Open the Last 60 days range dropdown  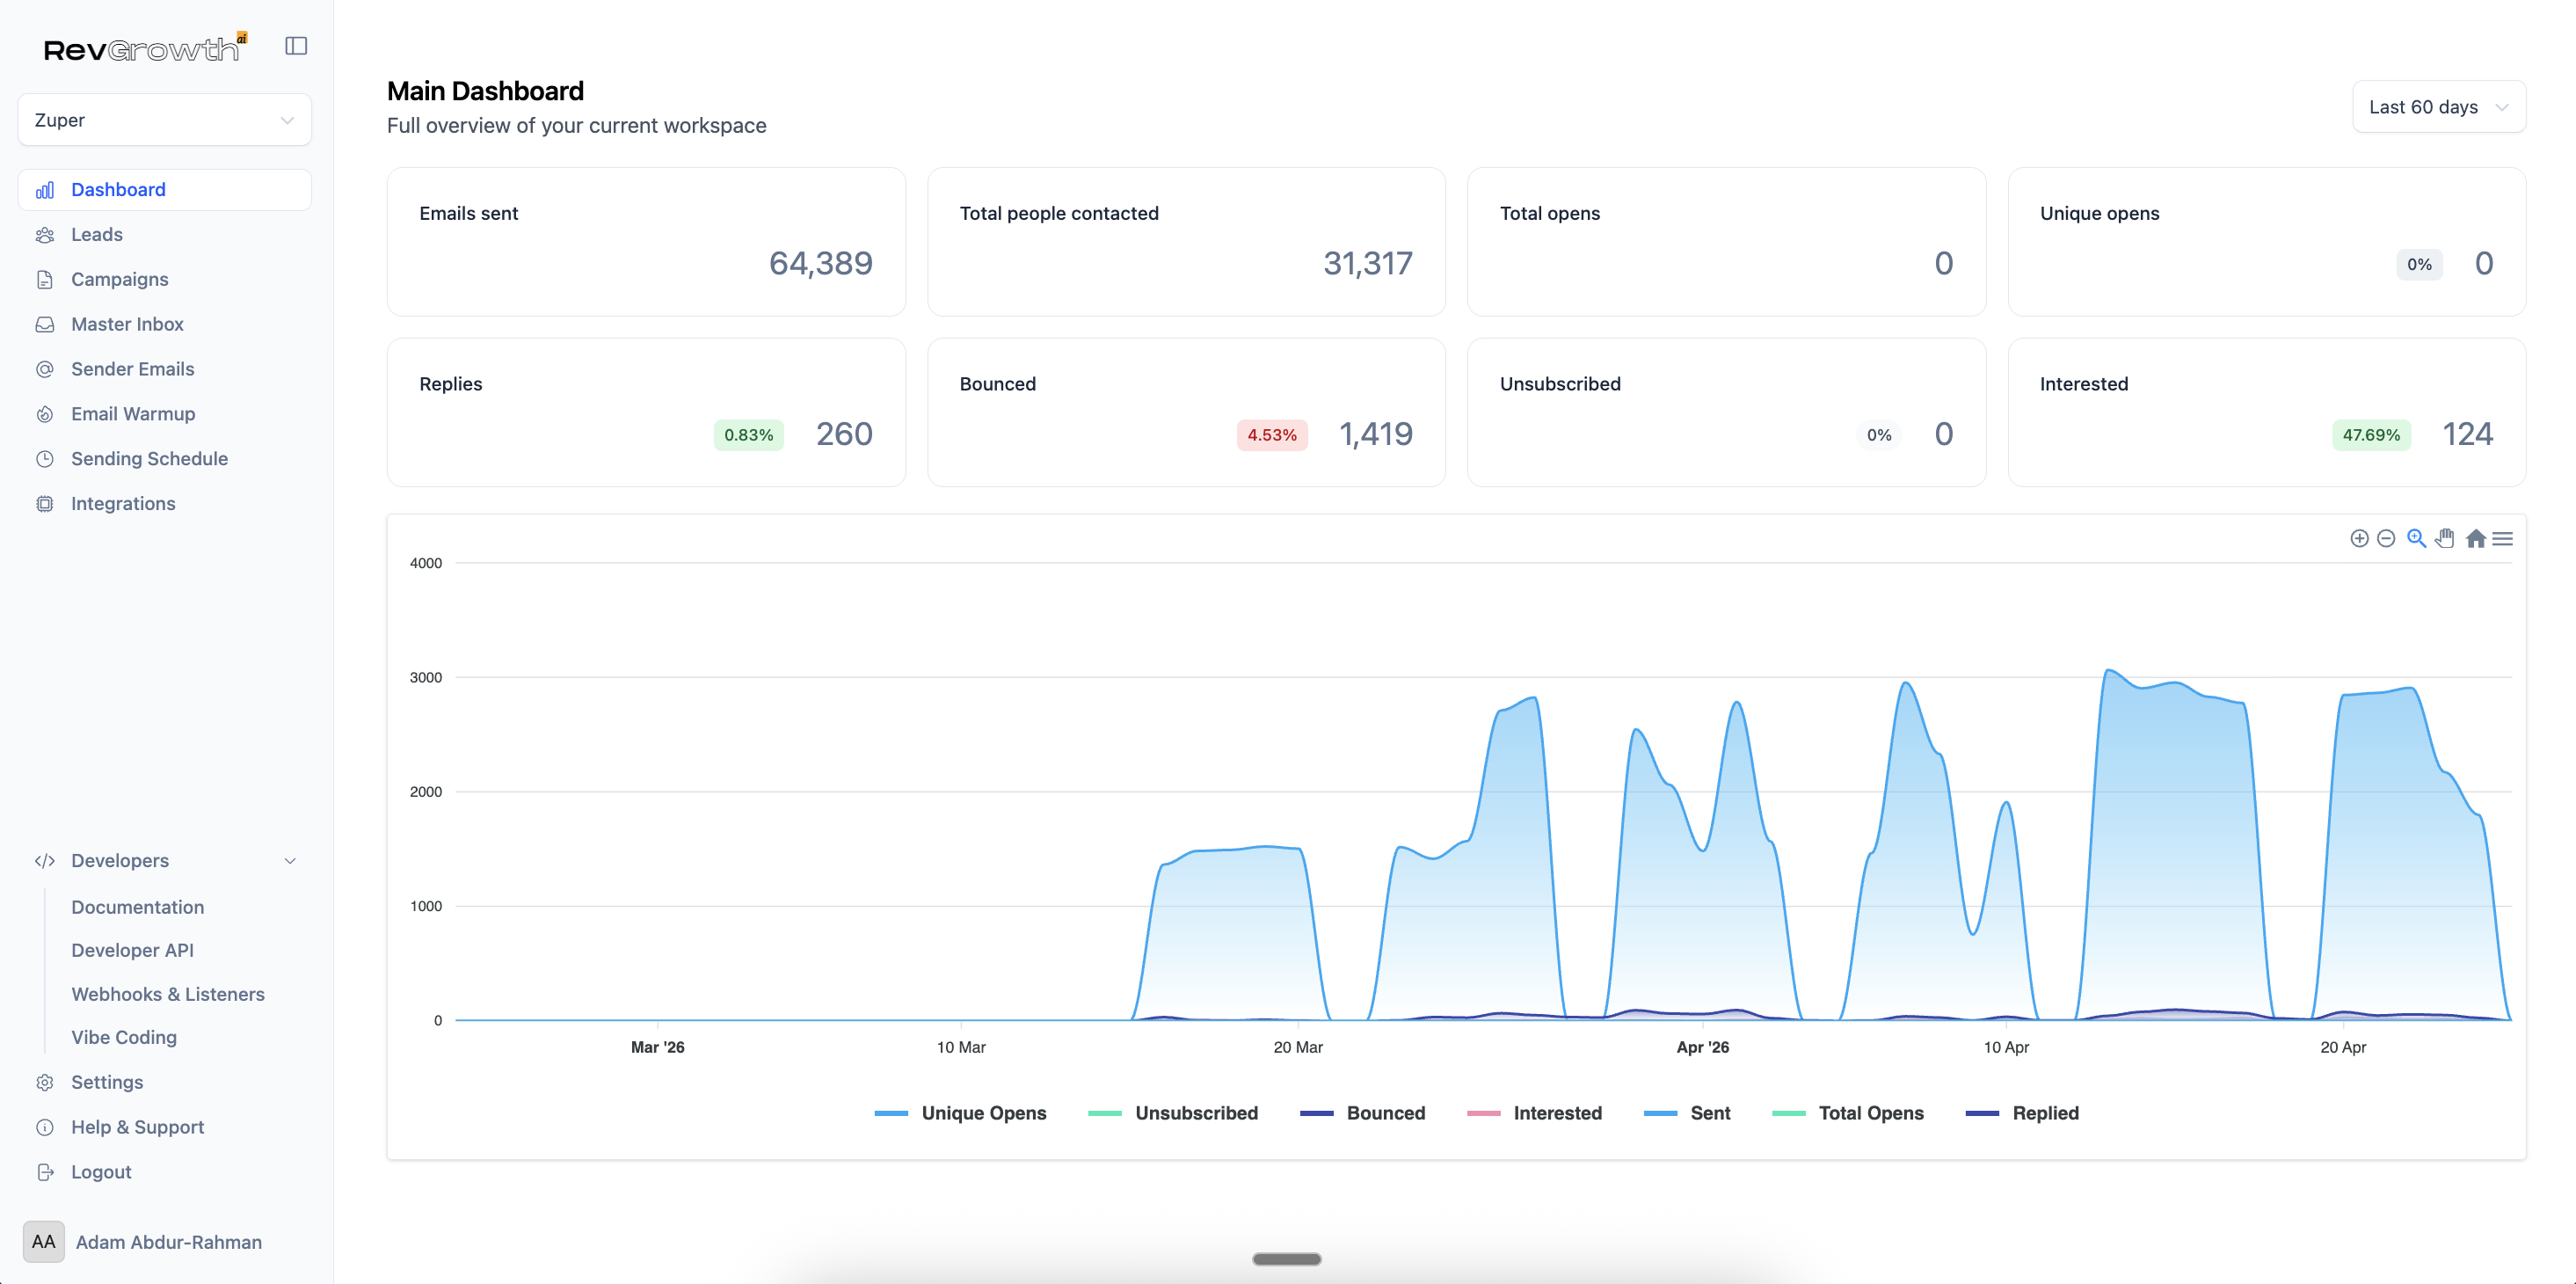pyautogui.click(x=2439, y=107)
